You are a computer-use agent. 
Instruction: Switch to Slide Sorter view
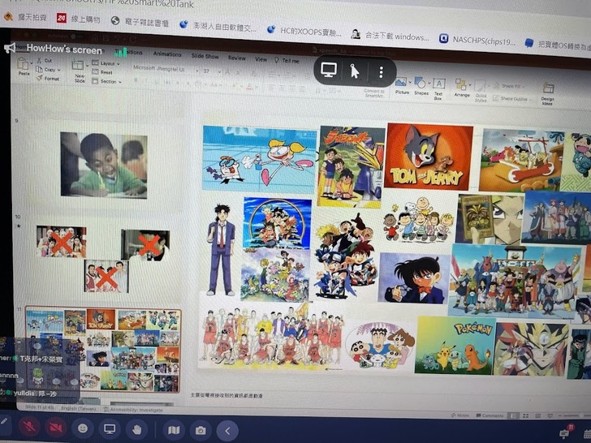tap(525, 416)
